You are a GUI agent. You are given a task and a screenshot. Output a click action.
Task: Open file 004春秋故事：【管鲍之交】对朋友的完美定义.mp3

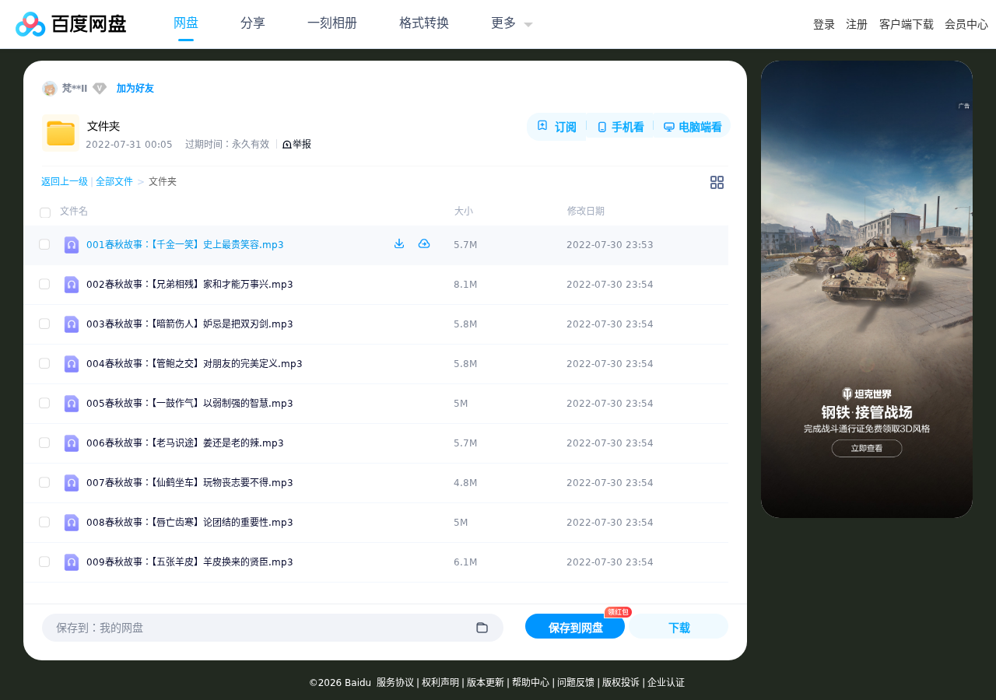195,364
